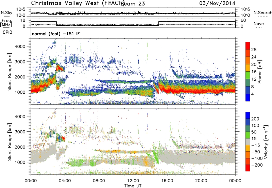The image size is (272, 188).
Task: Click the Power colorbar value '28'
Action: click(254, 50)
